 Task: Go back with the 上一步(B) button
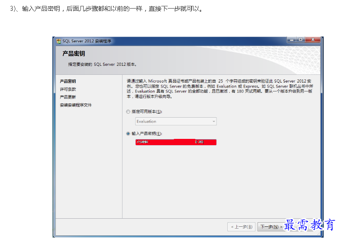pos(241,227)
